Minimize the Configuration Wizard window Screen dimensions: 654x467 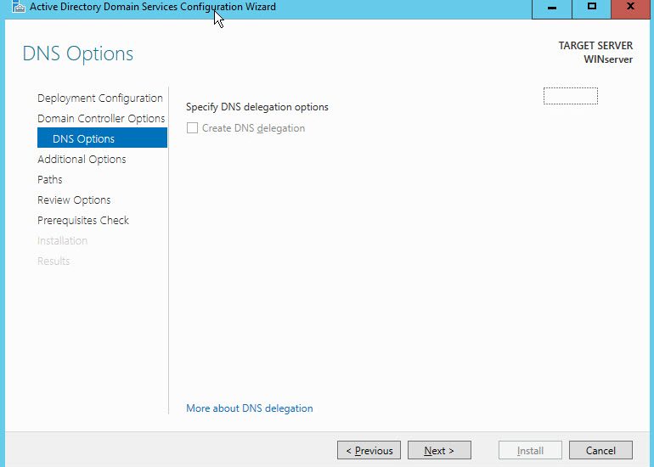(552, 8)
